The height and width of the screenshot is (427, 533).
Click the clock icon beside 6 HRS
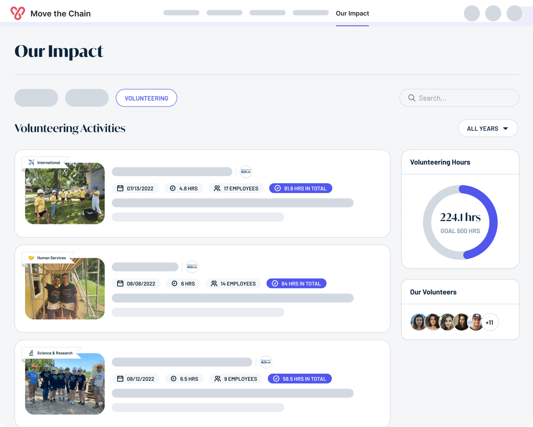pos(174,283)
